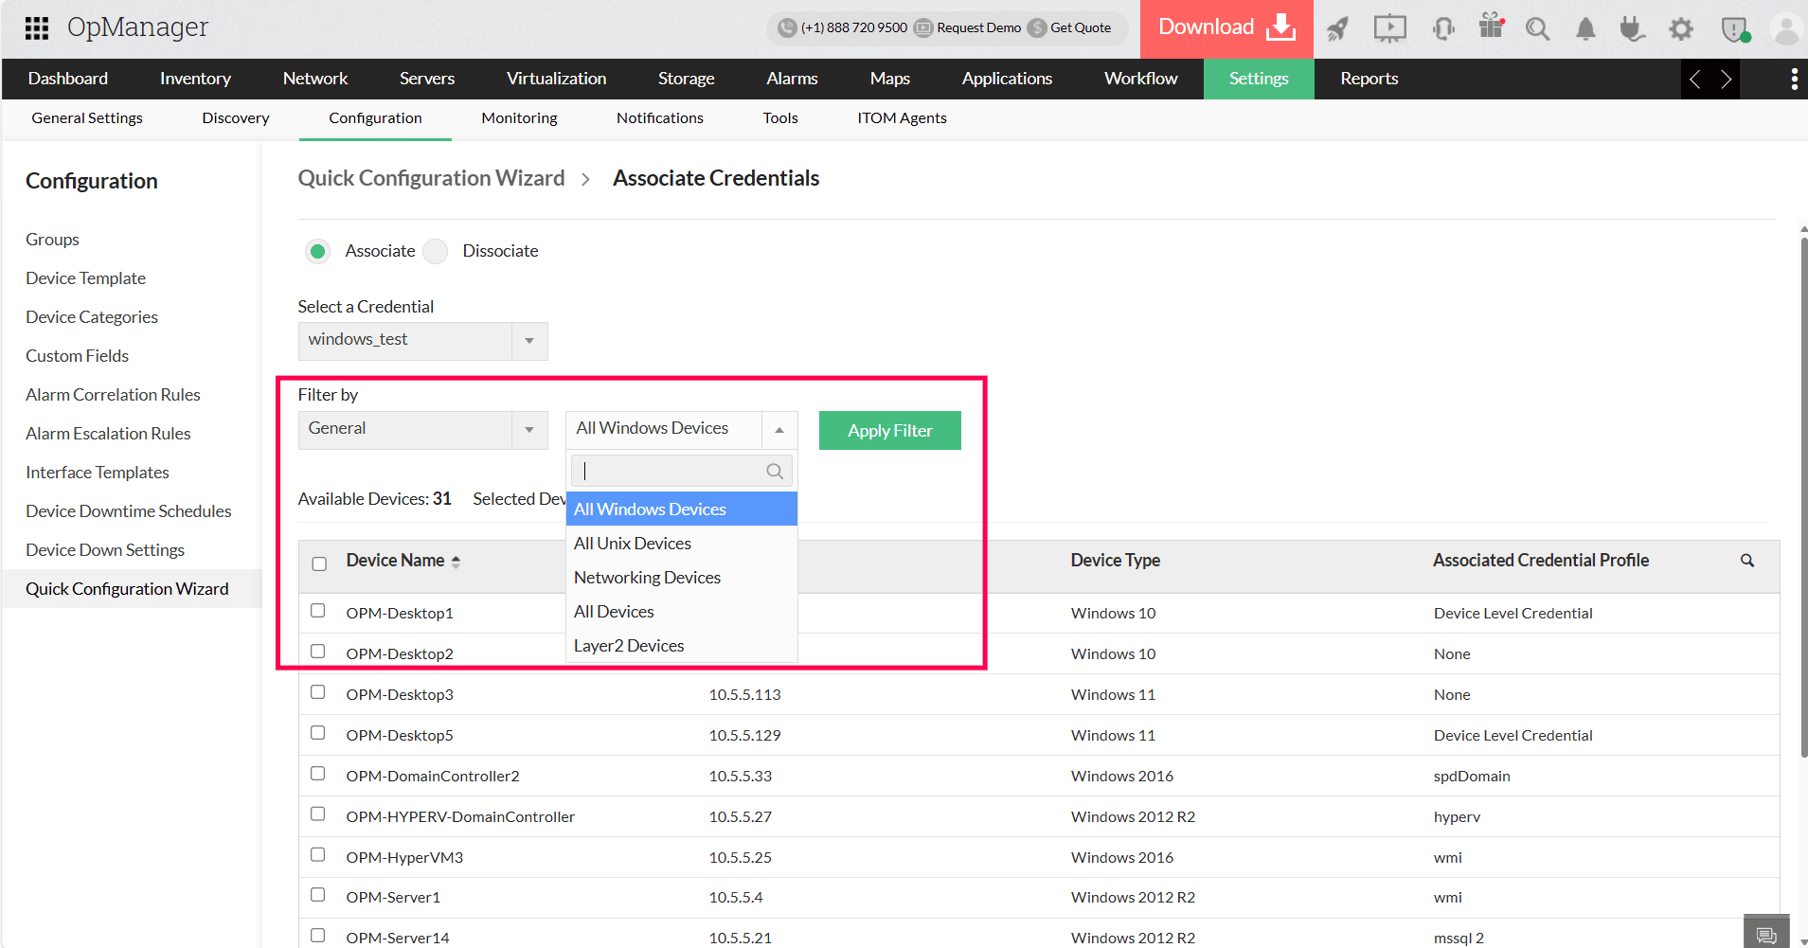Type in the device filter search field
Image resolution: width=1808 pixels, height=948 pixels.
click(x=672, y=471)
